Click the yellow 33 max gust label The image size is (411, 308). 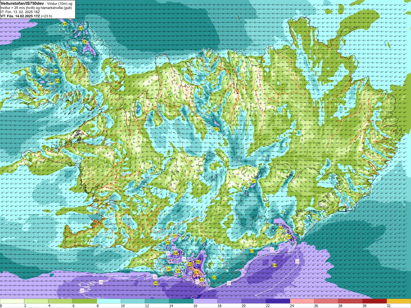pos(202,280)
